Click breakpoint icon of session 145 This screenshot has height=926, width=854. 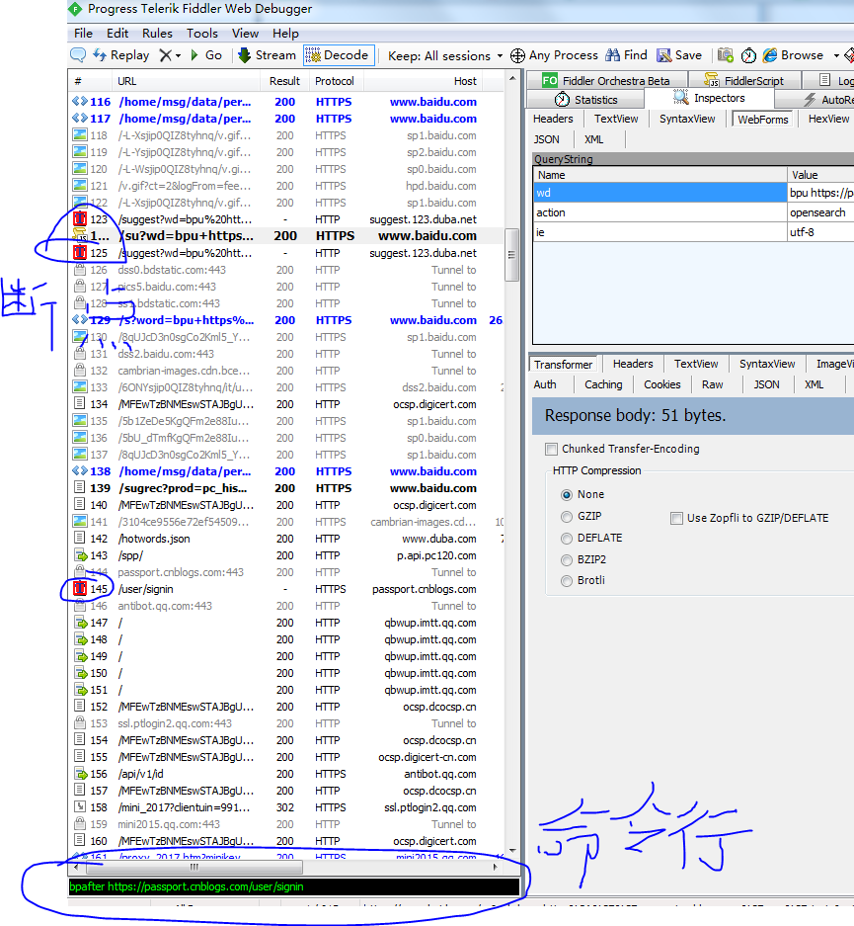click(80, 589)
